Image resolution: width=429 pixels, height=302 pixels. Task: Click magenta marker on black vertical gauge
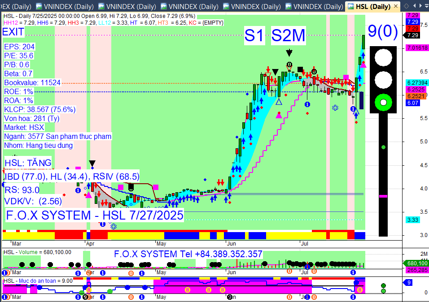(x=383, y=196)
